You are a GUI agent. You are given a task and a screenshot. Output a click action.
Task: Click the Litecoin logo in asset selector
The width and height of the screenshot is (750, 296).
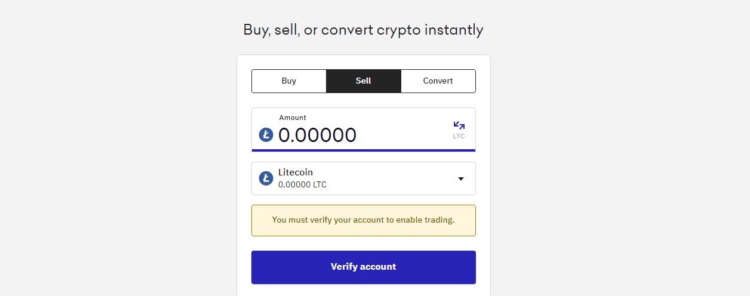pyautogui.click(x=266, y=178)
